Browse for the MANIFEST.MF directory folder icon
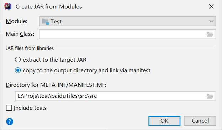Image resolution: width=222 pixels, height=130 pixels. (210, 96)
